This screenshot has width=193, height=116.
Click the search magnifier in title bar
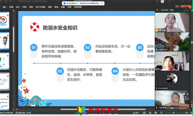click(x=59, y=2)
